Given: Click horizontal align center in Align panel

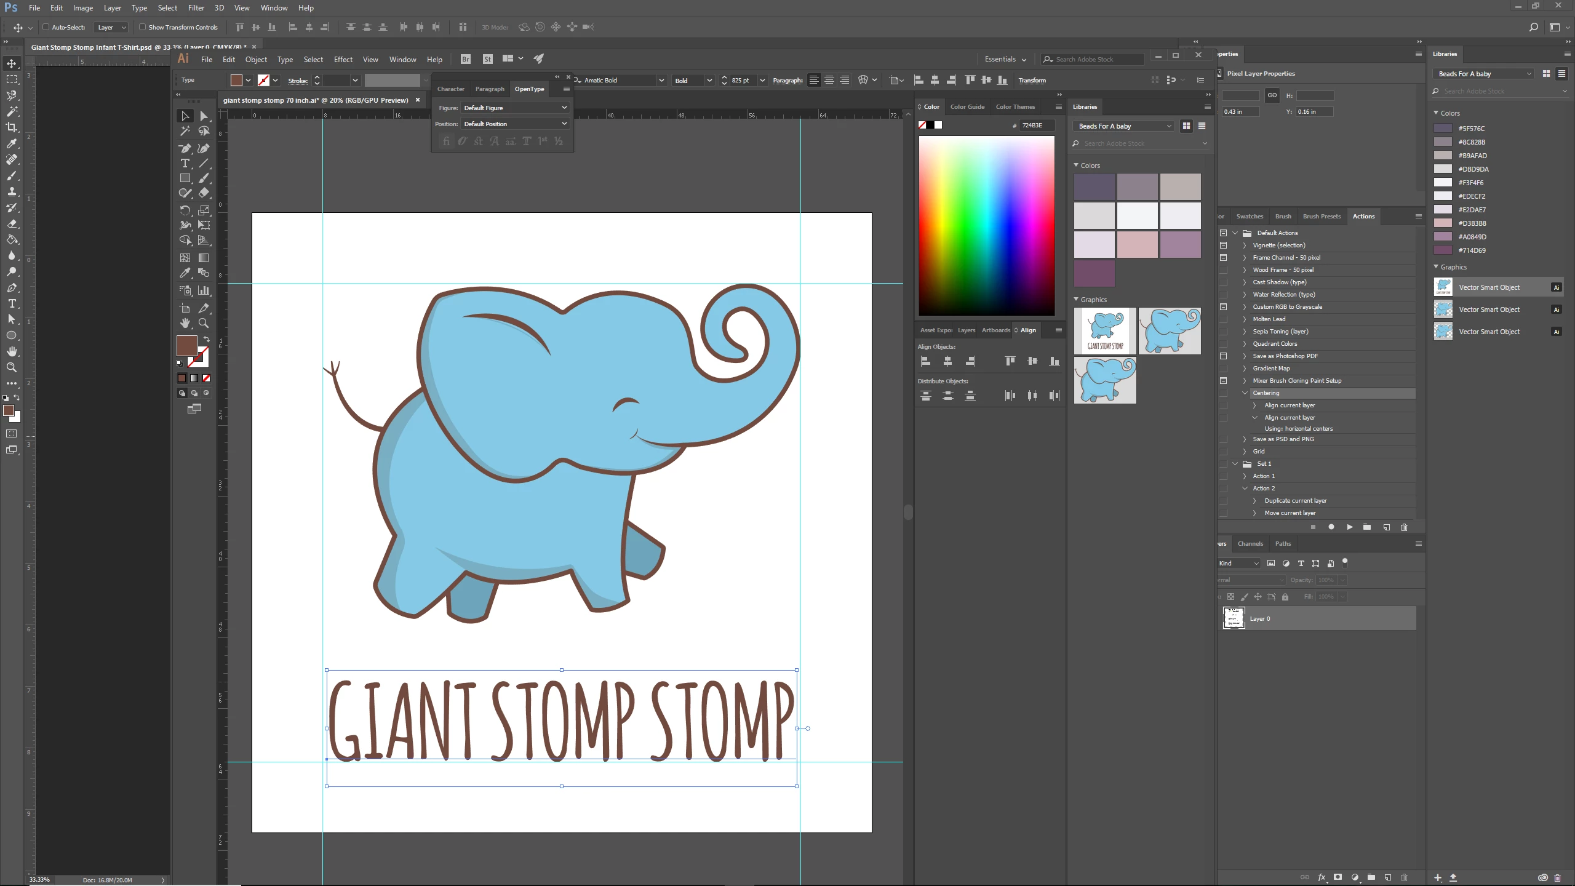Looking at the screenshot, I should (x=947, y=361).
